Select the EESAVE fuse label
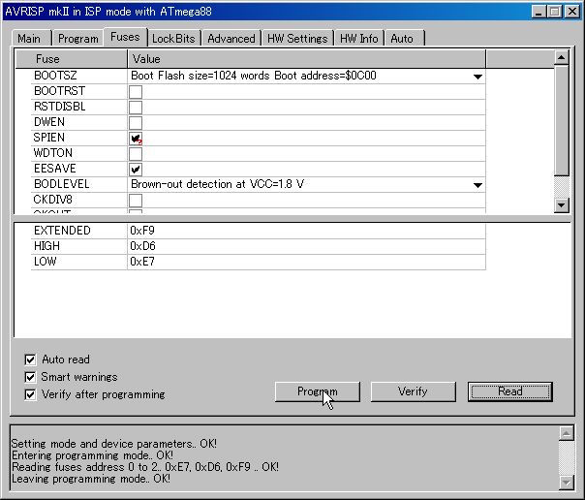This screenshot has height=500, width=585. point(55,169)
